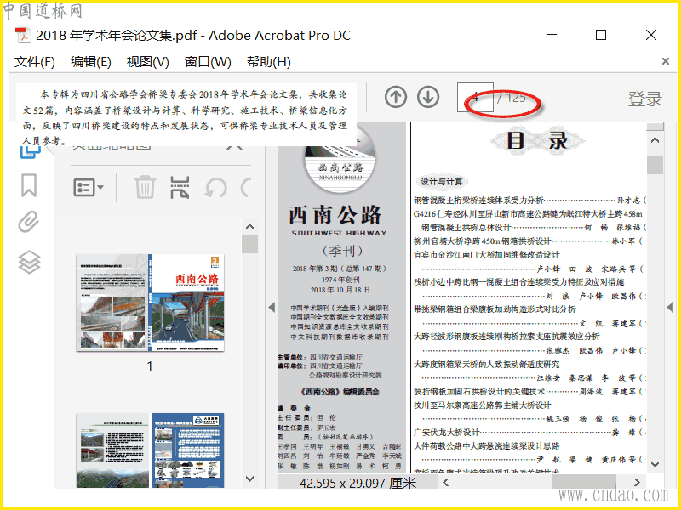Open the 编辑(E) menu
Viewport: 681px width, 510px height.
pyautogui.click(x=91, y=62)
